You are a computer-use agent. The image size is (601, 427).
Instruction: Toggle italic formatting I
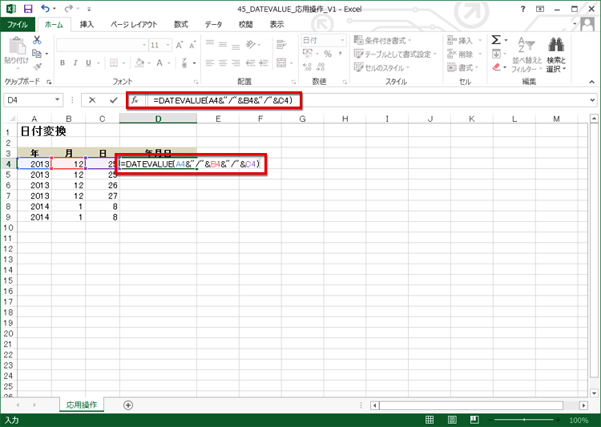[x=75, y=62]
